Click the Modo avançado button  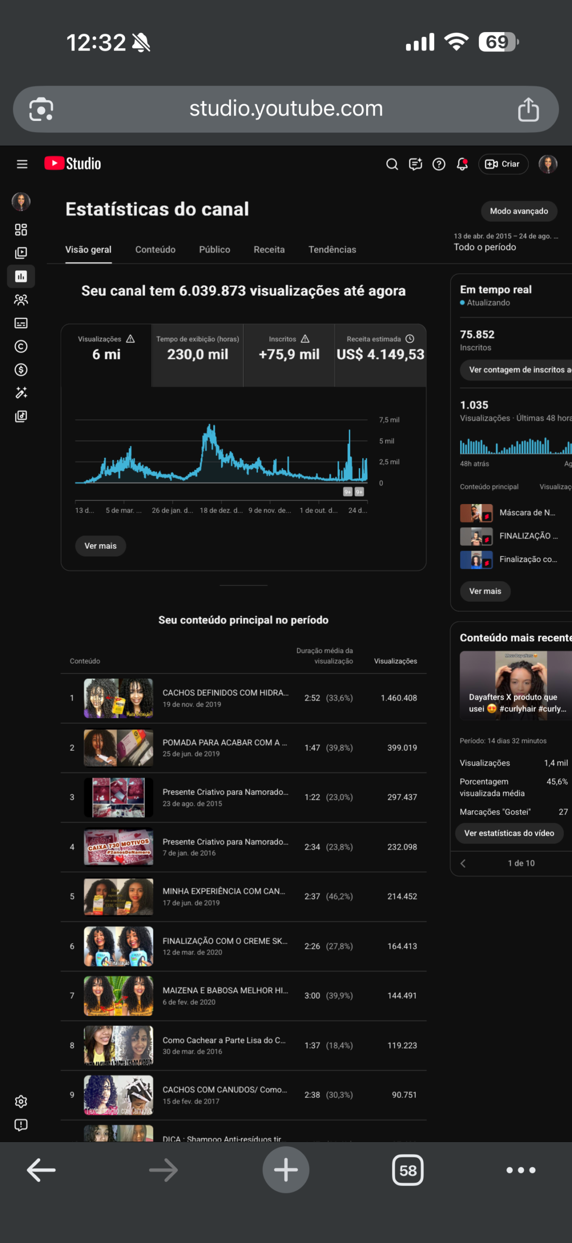point(519,211)
